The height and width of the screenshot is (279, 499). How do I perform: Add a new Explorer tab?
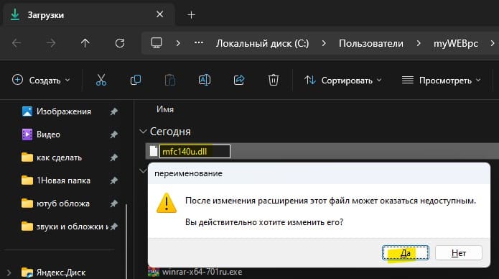point(191,14)
